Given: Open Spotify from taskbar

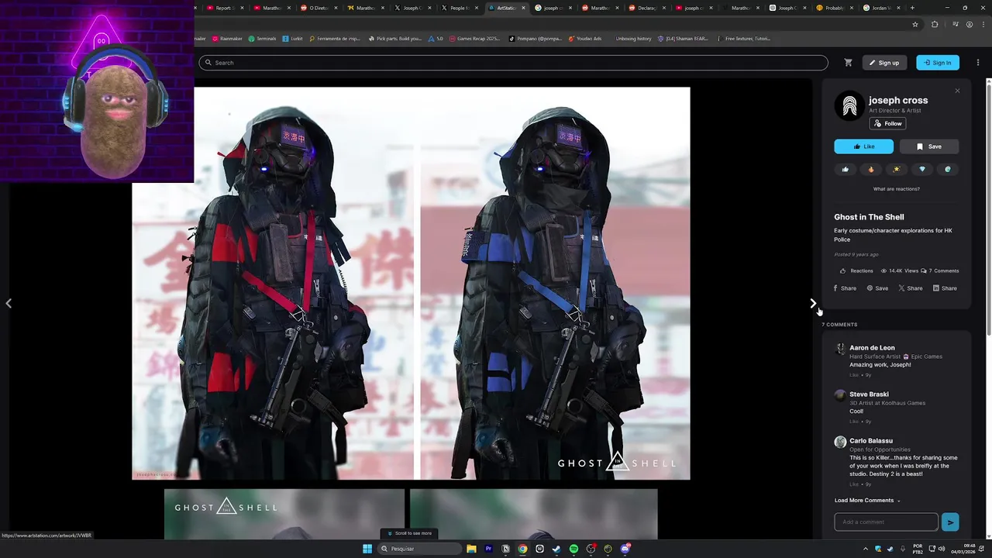Looking at the screenshot, I should (x=573, y=549).
